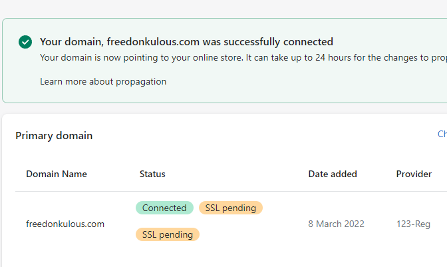Screen dimensions: 447x267
Task: Click the partially visible blue link beside Primary domain
Action: pos(442,134)
